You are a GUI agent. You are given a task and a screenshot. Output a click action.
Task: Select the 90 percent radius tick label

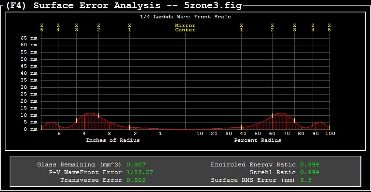[316, 133]
